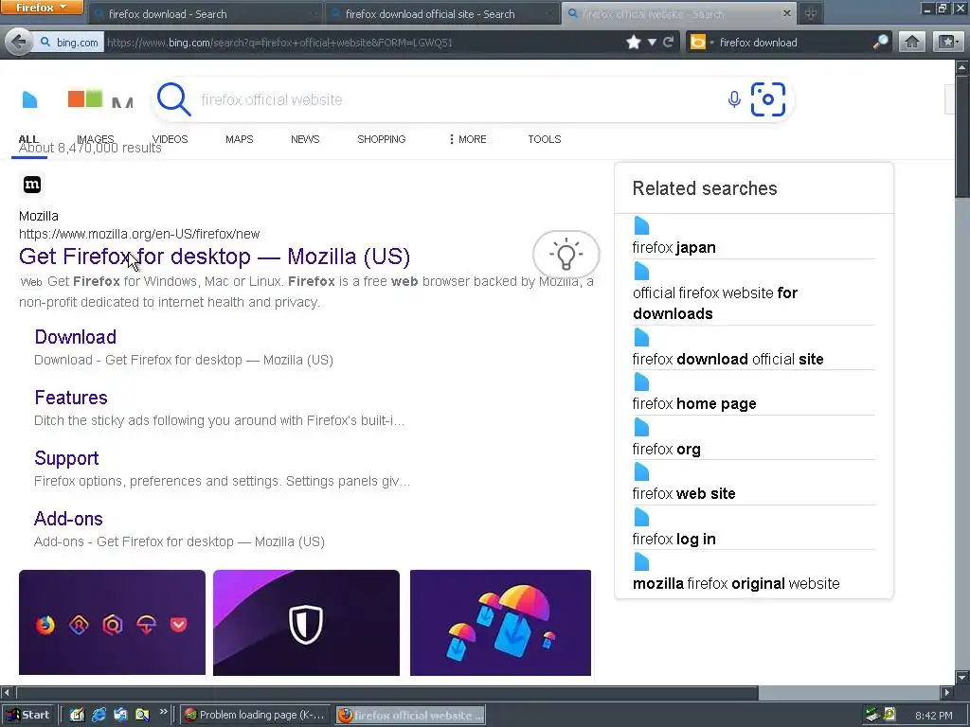Viewport: 970px width, 727px height.
Task: Click the vertical scrollbar up arrow
Action: tap(962, 66)
